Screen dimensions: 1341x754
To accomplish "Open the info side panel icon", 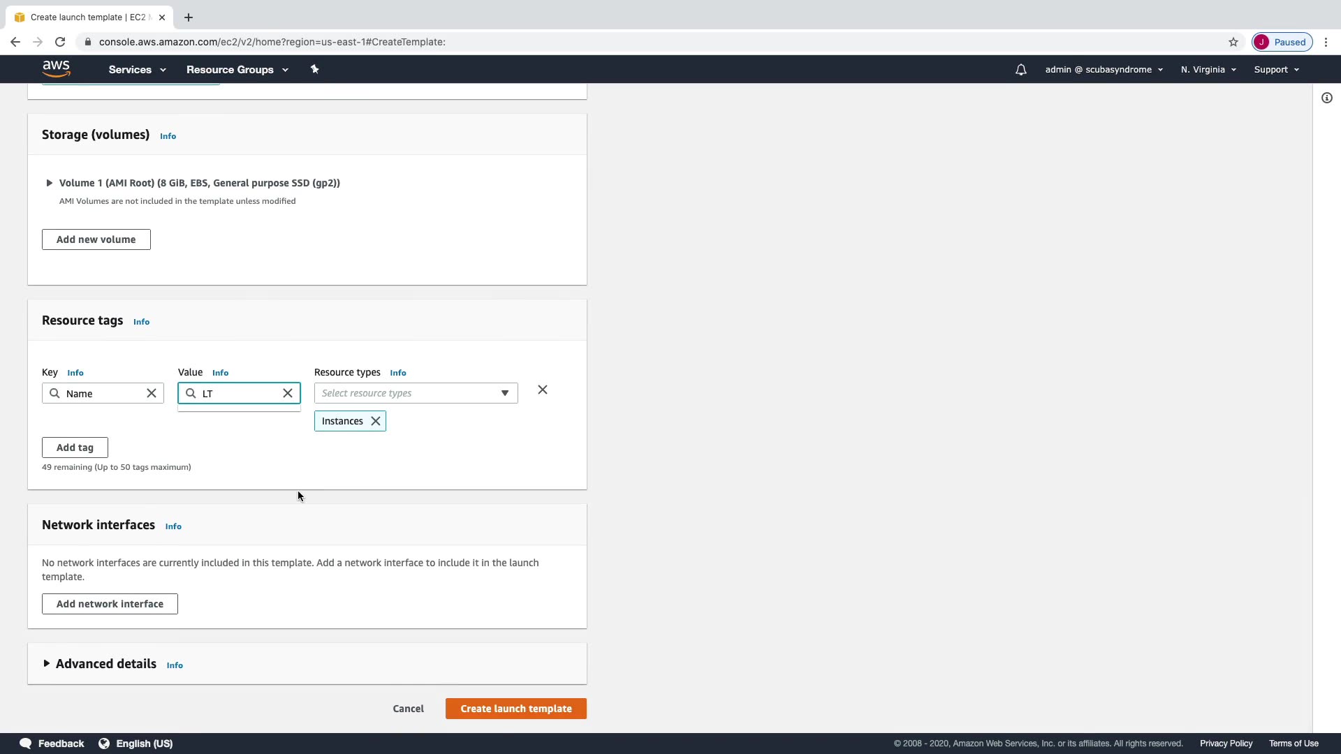I will pos(1326,98).
